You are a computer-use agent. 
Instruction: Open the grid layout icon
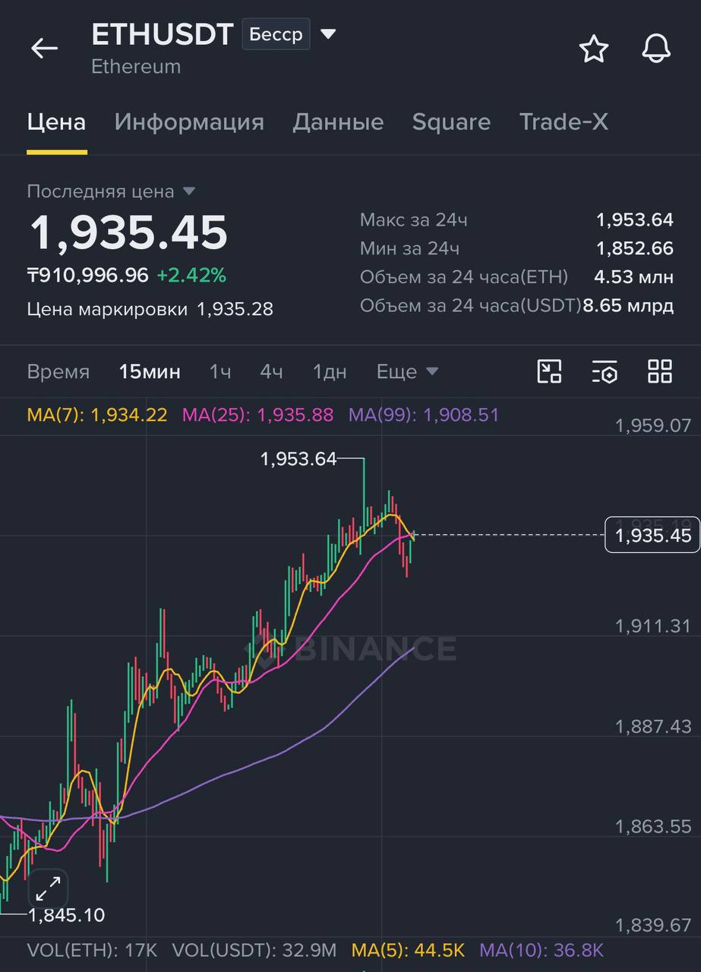[660, 371]
